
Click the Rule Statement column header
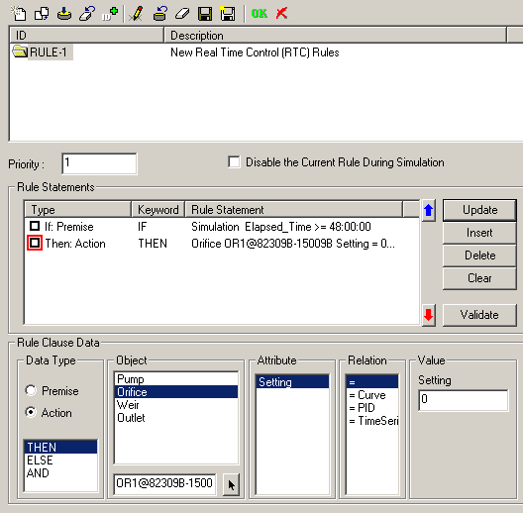pyautogui.click(x=294, y=210)
